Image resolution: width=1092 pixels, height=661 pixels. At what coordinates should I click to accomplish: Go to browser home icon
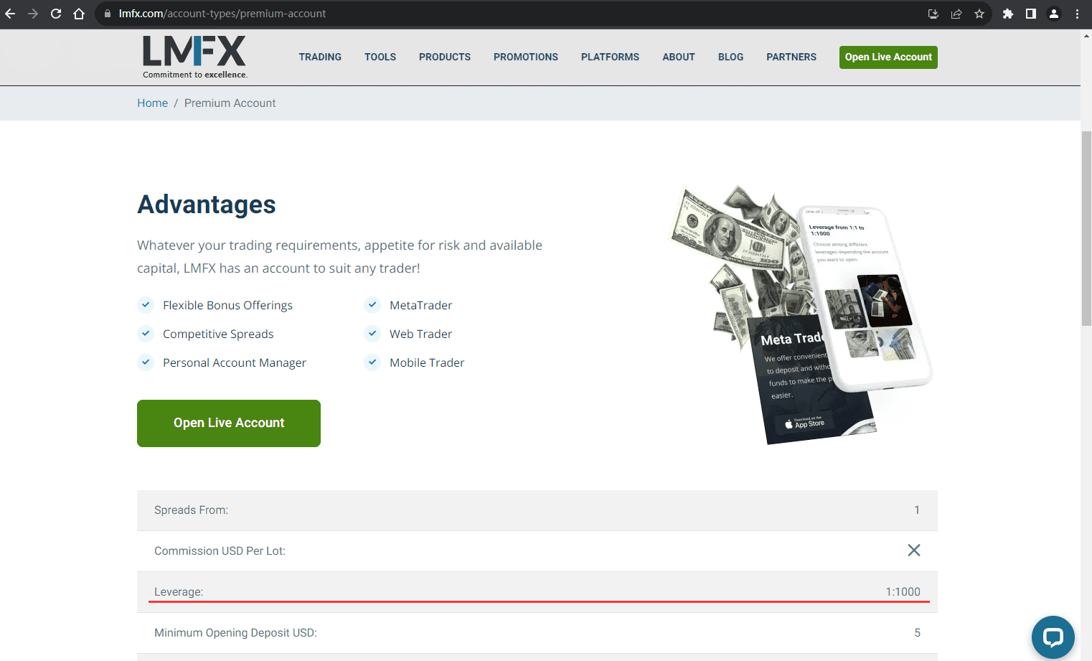coord(79,14)
